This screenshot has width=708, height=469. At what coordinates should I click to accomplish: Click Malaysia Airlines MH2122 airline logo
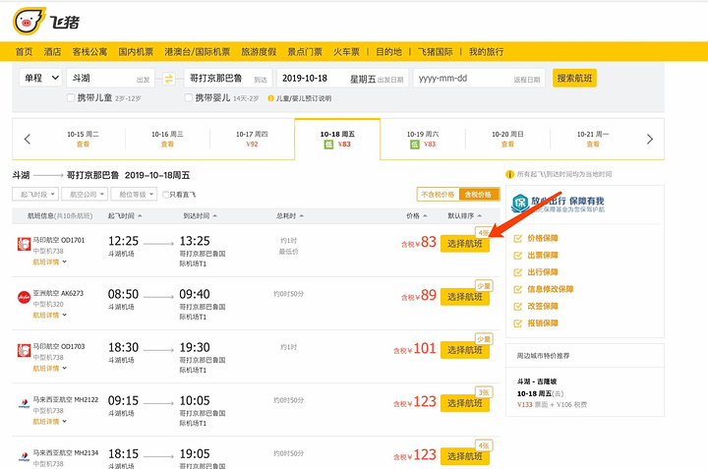(24, 402)
